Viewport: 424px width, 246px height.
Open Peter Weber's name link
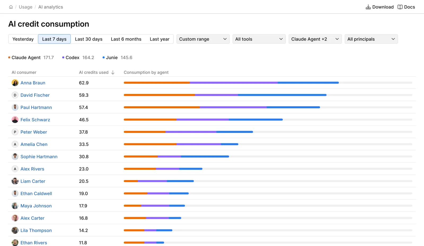coord(34,132)
